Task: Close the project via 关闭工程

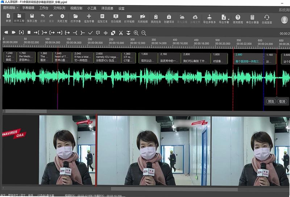Action: (62, 18)
